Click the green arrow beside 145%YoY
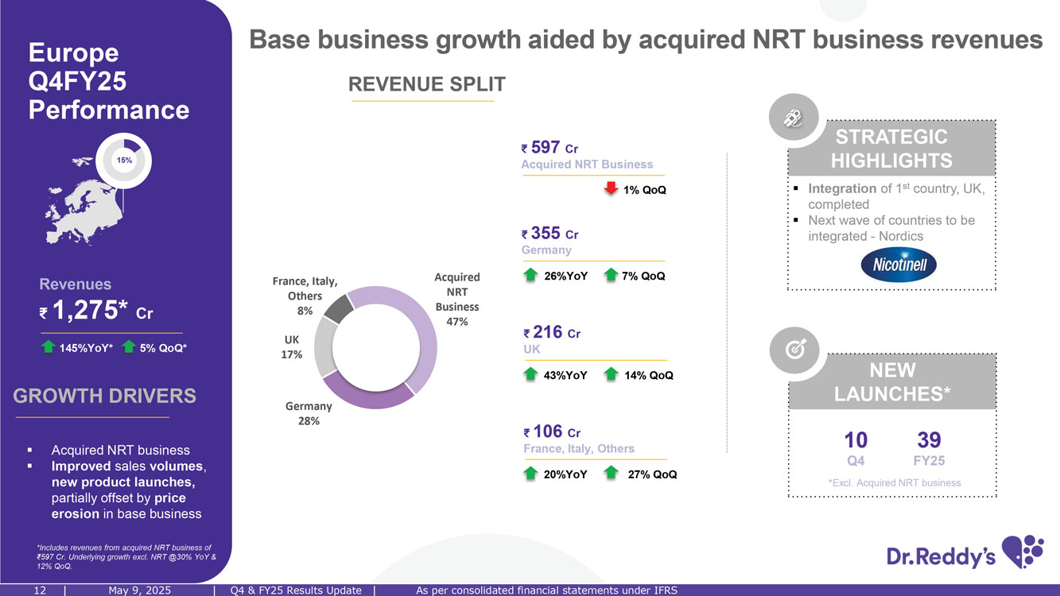This screenshot has height=596, width=1060. pyautogui.click(x=49, y=346)
